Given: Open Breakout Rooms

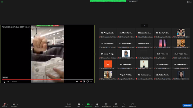Looking at the screenshot, I should point(106,105).
